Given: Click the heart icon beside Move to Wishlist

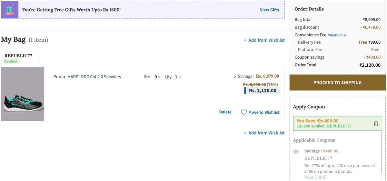Looking at the screenshot, I should click(x=244, y=112).
